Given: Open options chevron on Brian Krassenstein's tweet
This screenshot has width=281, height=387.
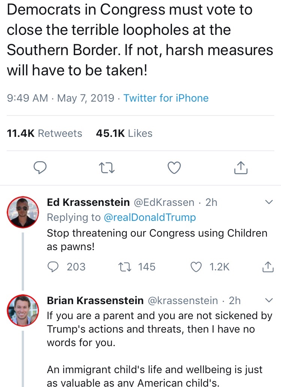Looking at the screenshot, I should [x=269, y=300].
